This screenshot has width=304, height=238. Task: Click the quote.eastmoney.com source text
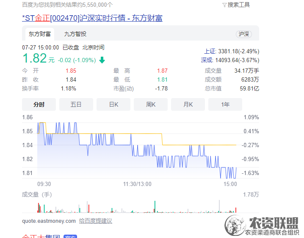[x=49, y=221]
